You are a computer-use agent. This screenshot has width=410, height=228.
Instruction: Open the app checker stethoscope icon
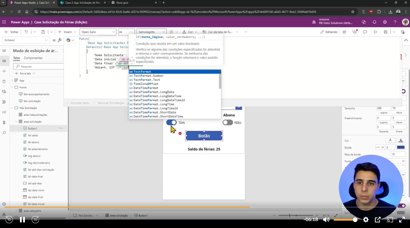pyautogui.click(x=355, y=32)
